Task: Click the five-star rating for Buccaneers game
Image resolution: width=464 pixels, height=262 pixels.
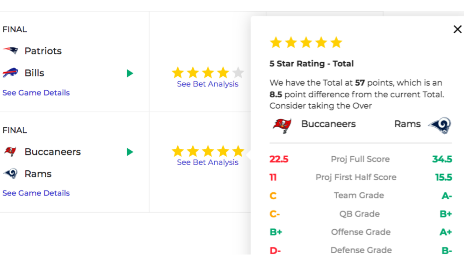Action: 208,151
